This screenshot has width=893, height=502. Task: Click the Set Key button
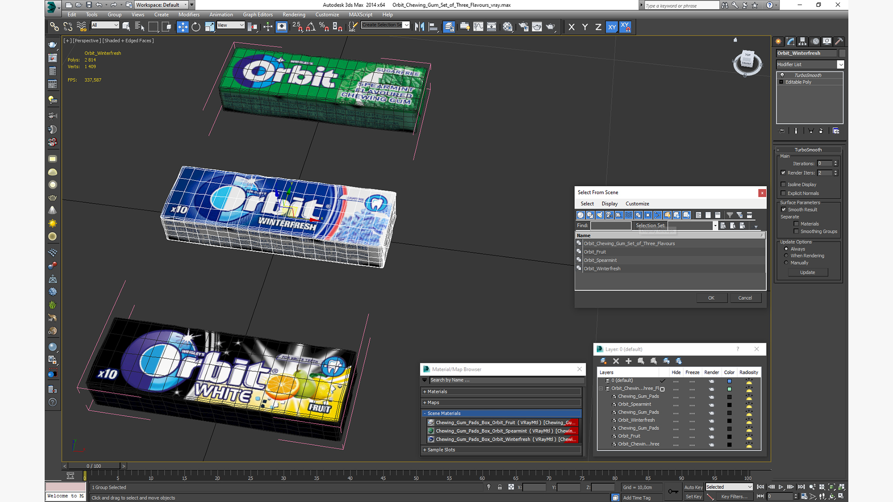[693, 497]
